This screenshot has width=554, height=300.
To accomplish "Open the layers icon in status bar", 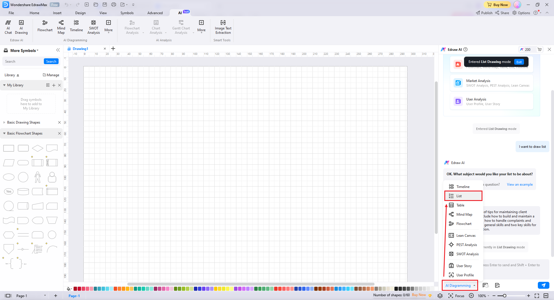I will tap(440, 296).
